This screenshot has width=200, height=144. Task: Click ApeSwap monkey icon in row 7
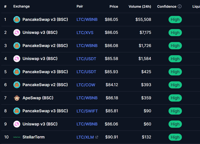pyautogui.click(x=17, y=98)
